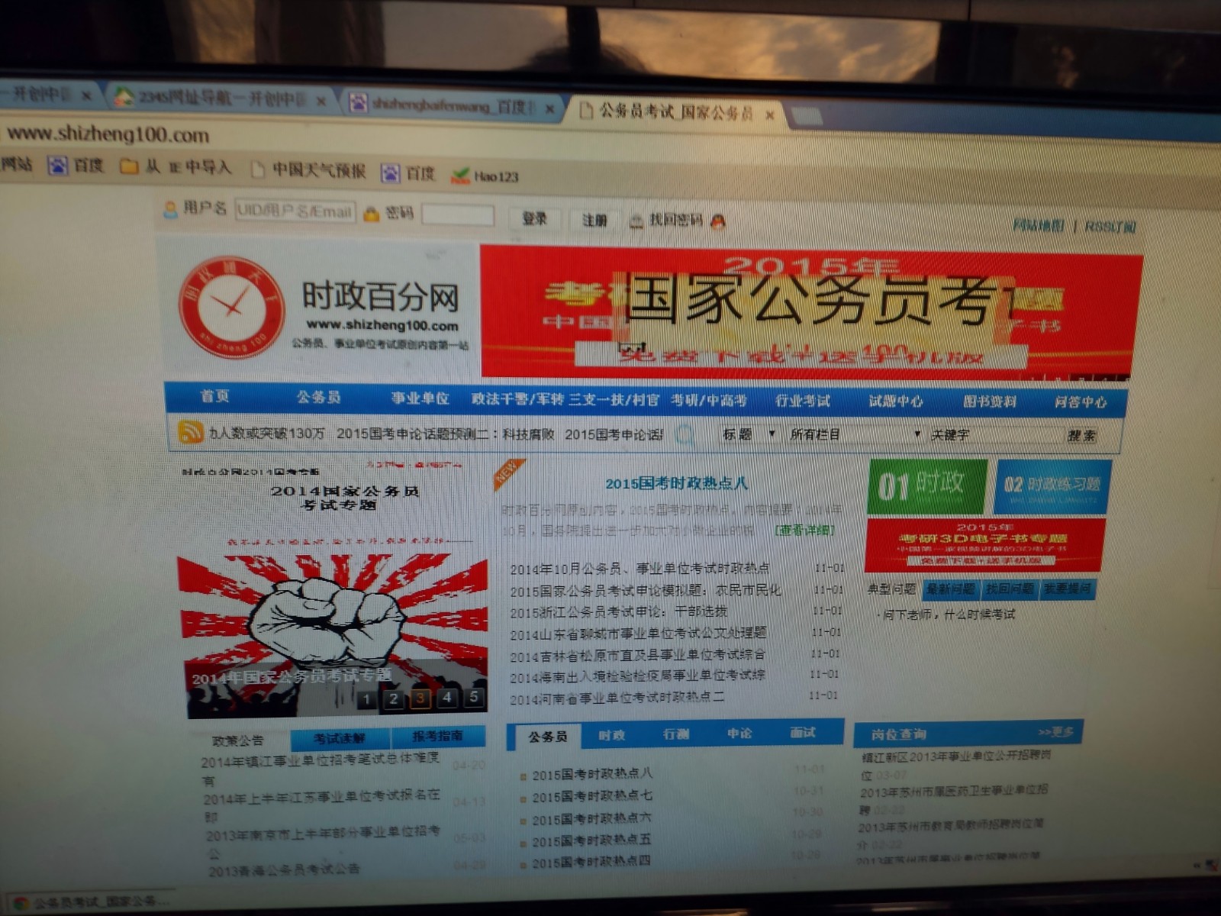Click the 登录 login button
Image resolution: width=1221 pixels, height=916 pixels.
(535, 219)
